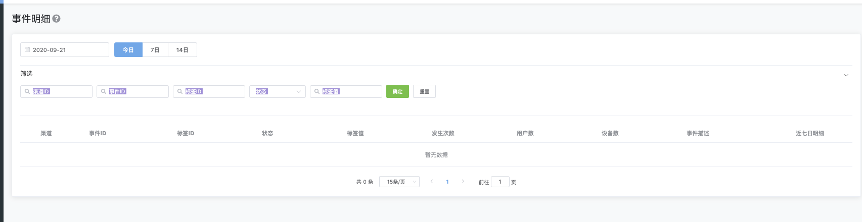Click the search icon in 标签值 field
The height and width of the screenshot is (222, 862).
coord(317,91)
